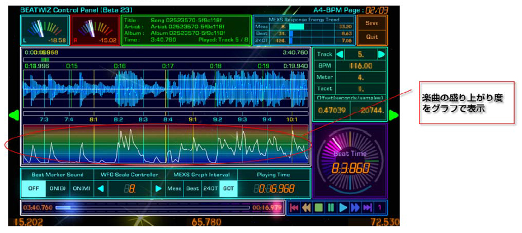This screenshot has width=522, height=233.
Task: Click the Beat Time readout 8:3:860
Action: [x=350, y=168]
